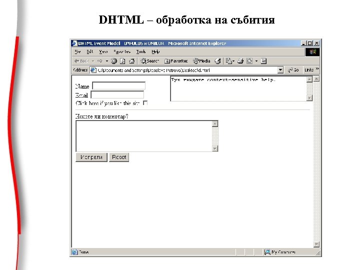The image size is (360, 270).
Task: Click comment textarea scroll down arrow
Action: 215,148
